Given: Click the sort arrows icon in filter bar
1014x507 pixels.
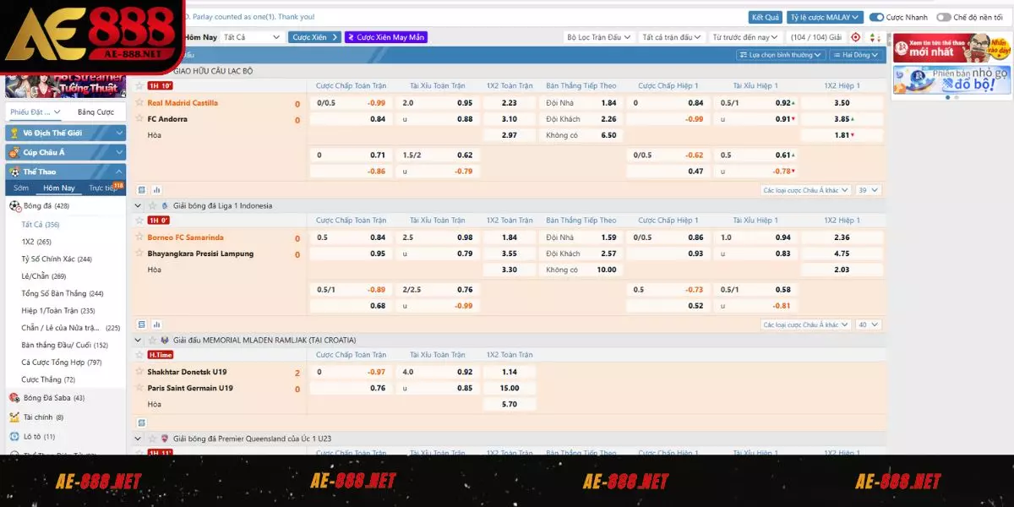Looking at the screenshot, I should click(875, 37).
